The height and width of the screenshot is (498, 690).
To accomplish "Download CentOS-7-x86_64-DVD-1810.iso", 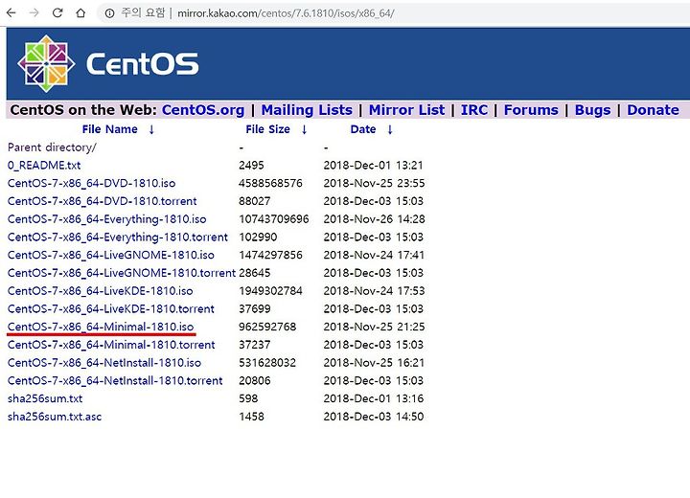I will click(x=92, y=184).
